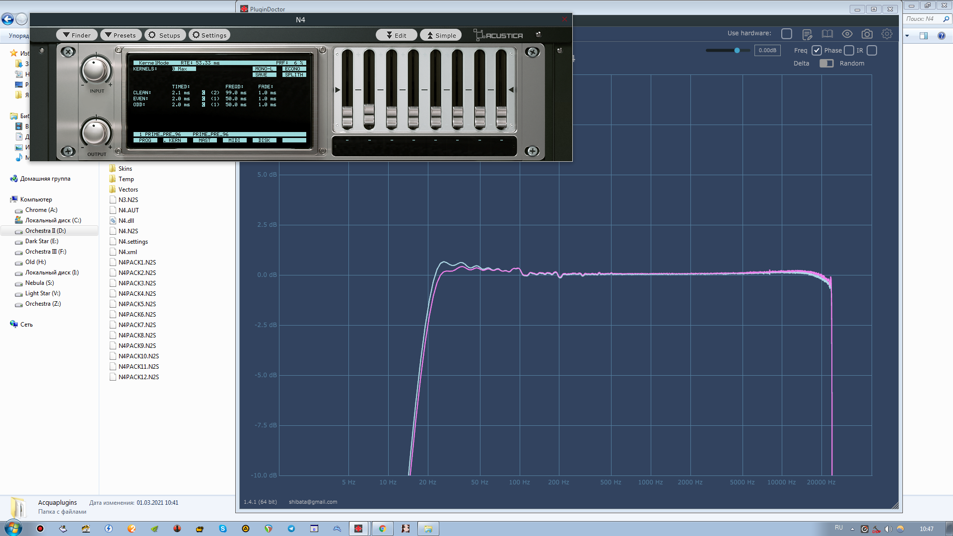Click the eye view icon
This screenshot has height=536, width=953.
[847, 34]
